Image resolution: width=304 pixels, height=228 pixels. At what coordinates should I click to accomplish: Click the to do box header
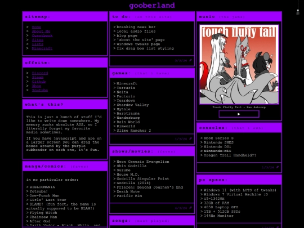click(152, 17)
